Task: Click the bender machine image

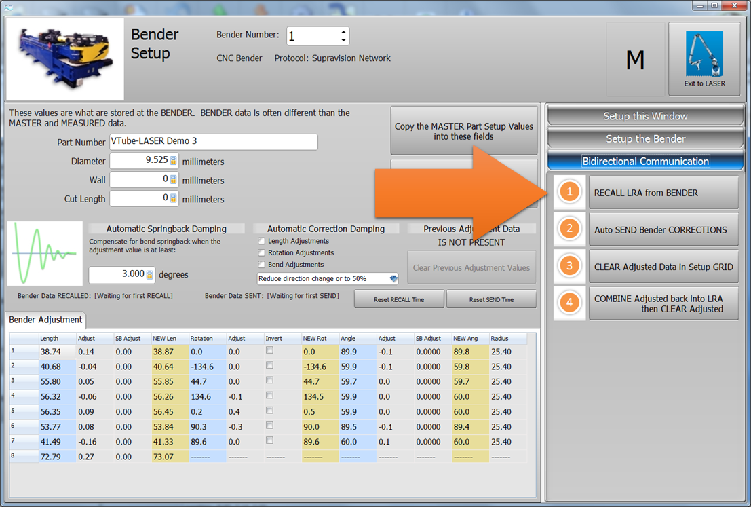Action: point(65,60)
